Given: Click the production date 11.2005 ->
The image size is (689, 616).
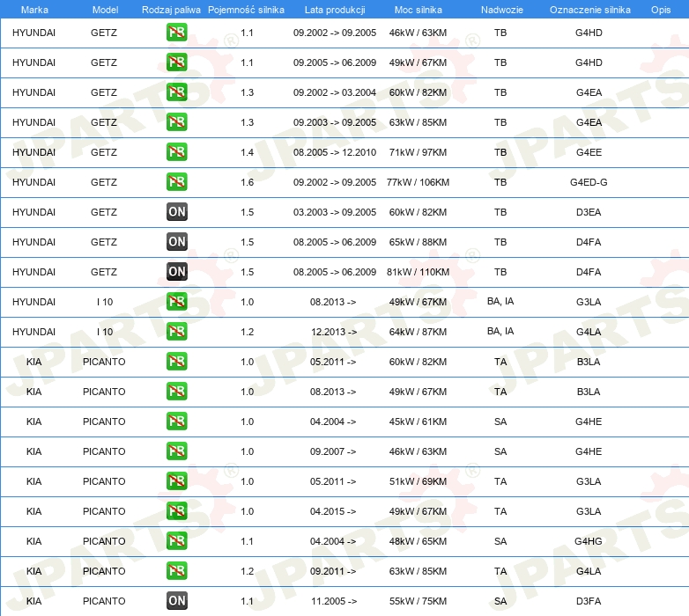Looking at the screenshot, I should pos(334,601).
